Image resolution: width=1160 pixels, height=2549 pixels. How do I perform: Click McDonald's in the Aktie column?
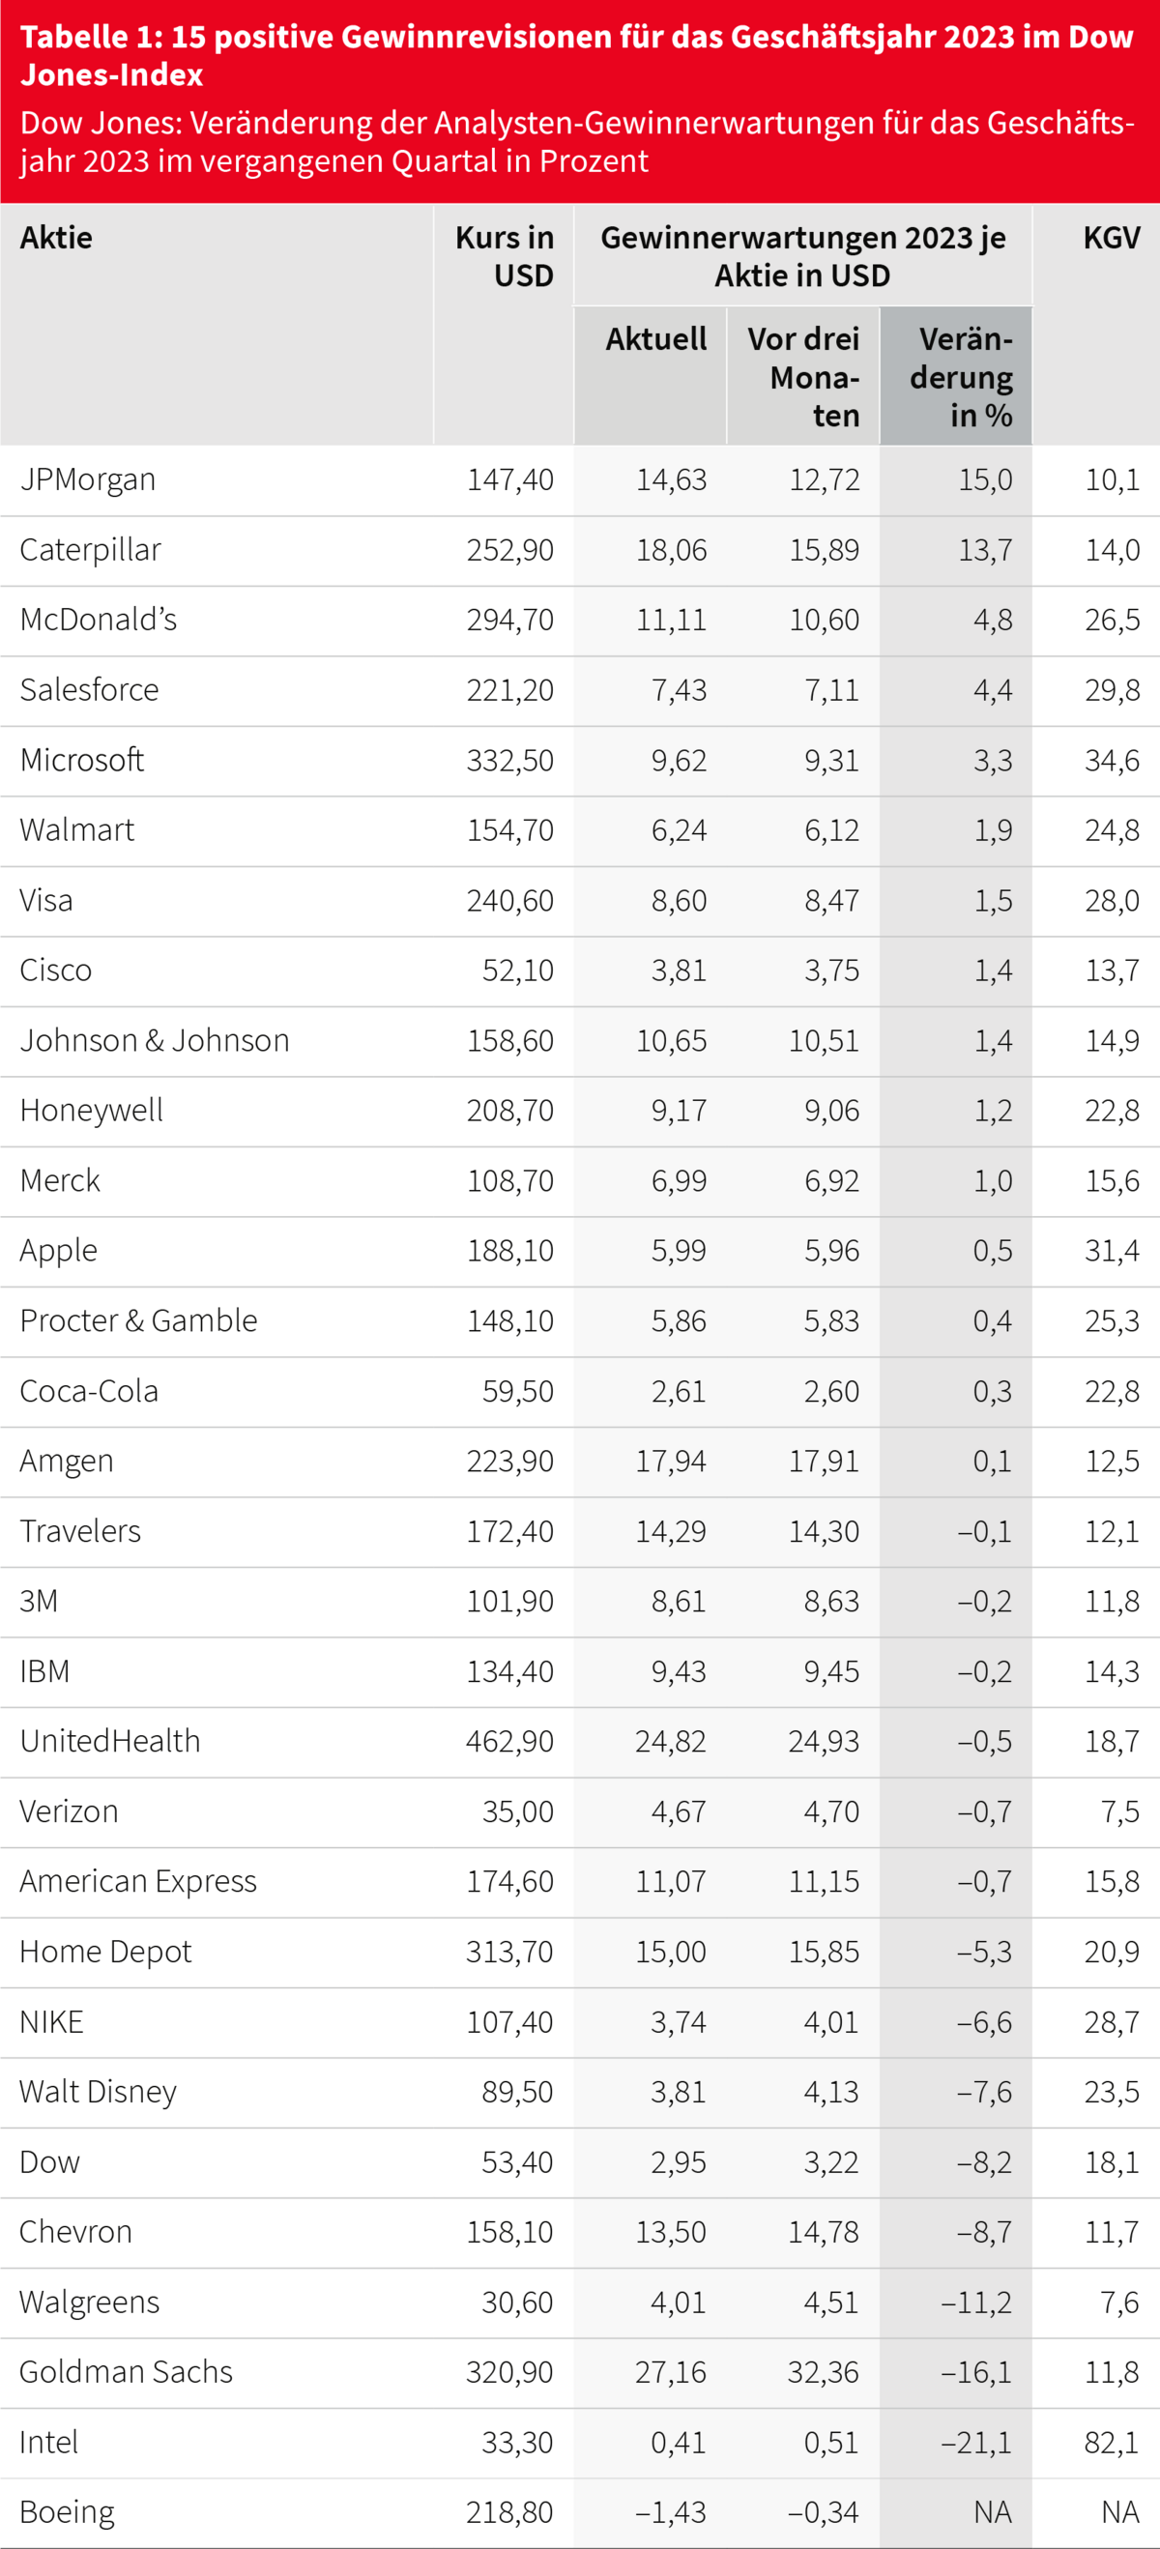(98, 620)
